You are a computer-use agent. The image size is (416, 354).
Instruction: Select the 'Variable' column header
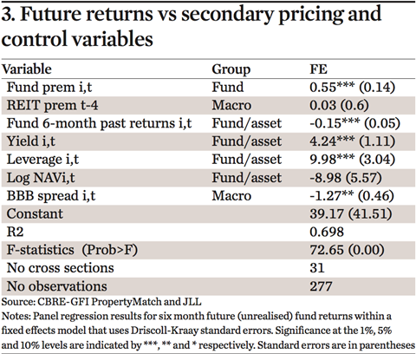pyautogui.click(x=27, y=69)
